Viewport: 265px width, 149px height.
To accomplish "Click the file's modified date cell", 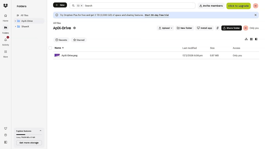I will tap(192, 56).
